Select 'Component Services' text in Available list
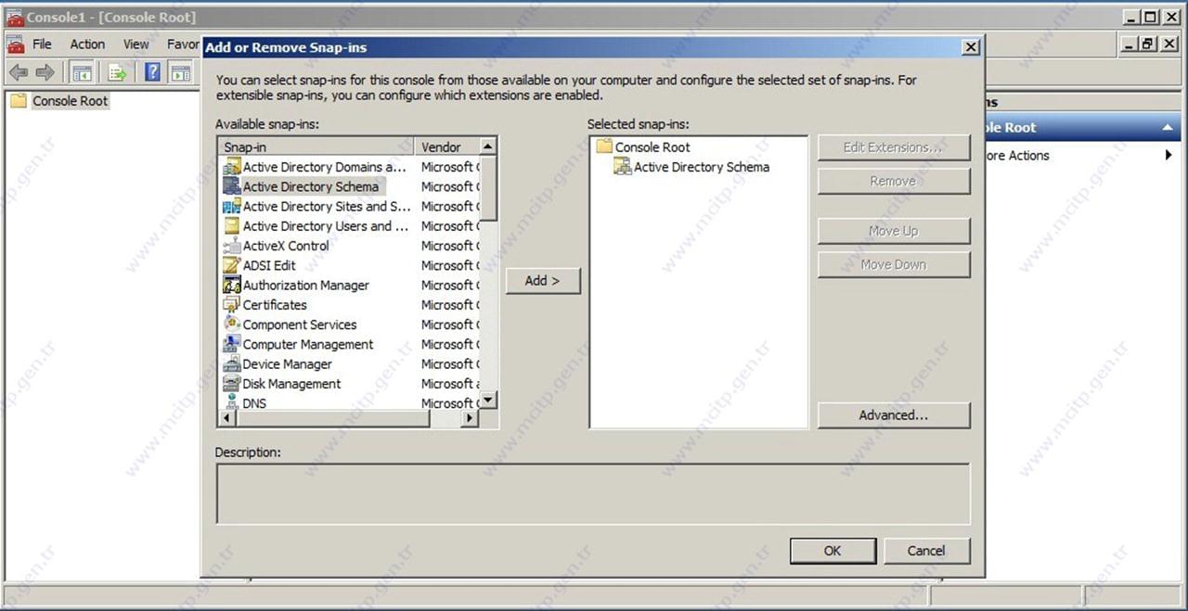Image resolution: width=1188 pixels, height=611 pixels. click(x=300, y=325)
